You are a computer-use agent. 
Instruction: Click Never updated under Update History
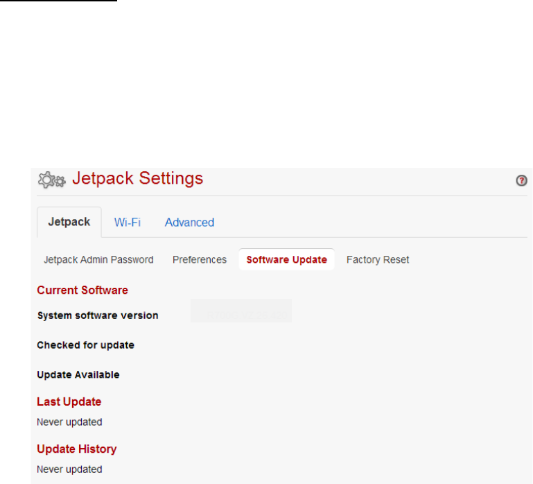69,469
